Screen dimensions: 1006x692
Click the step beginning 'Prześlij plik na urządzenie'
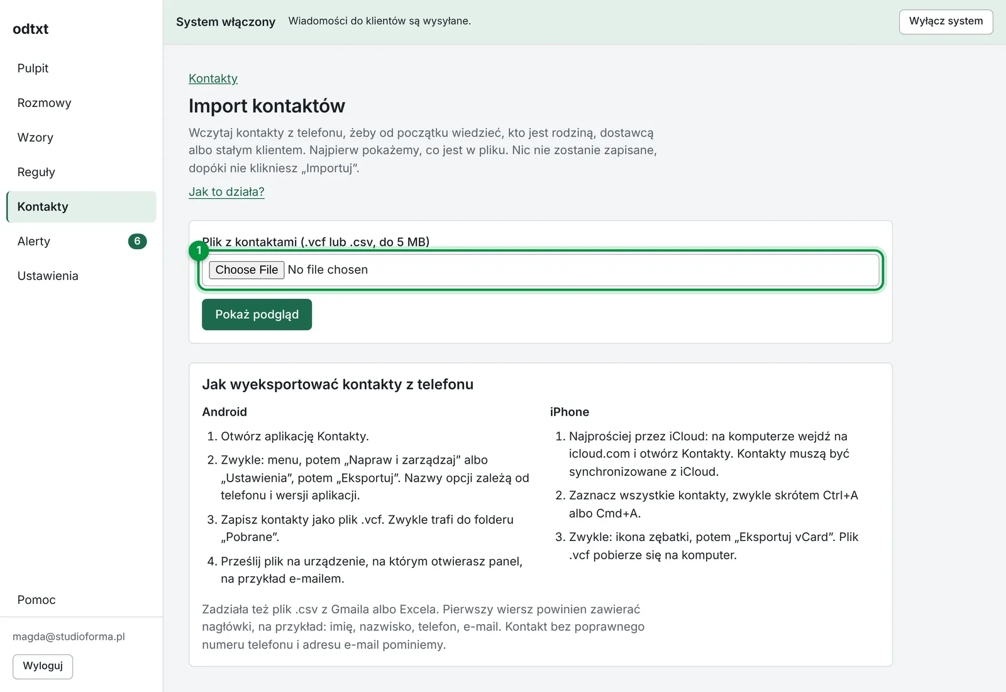tap(372, 570)
